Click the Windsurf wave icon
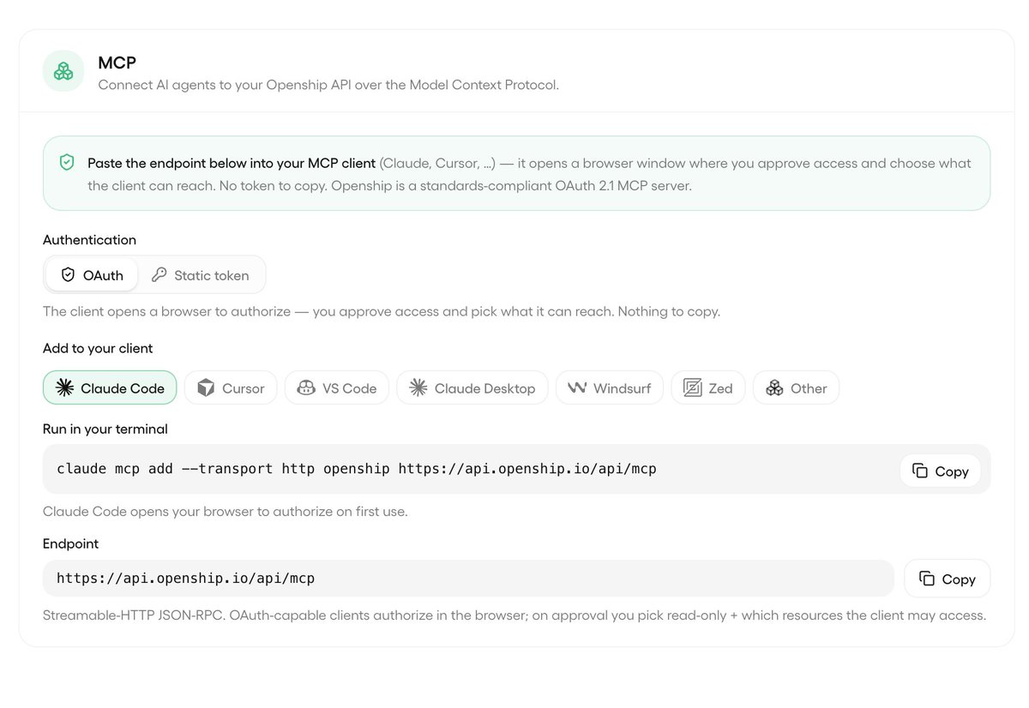 (577, 388)
